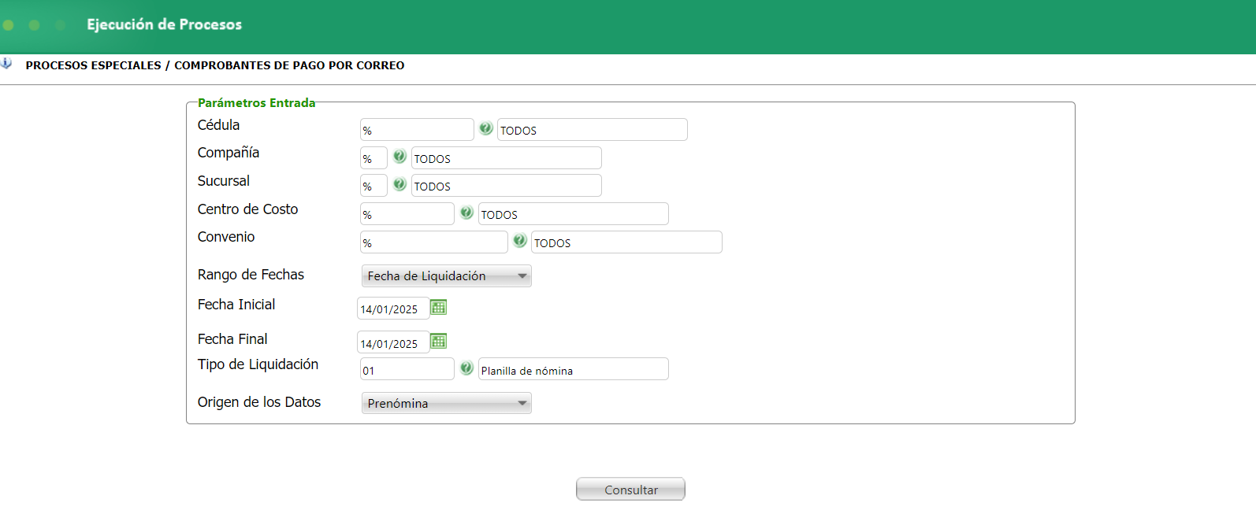Click the Consultar button

point(630,489)
